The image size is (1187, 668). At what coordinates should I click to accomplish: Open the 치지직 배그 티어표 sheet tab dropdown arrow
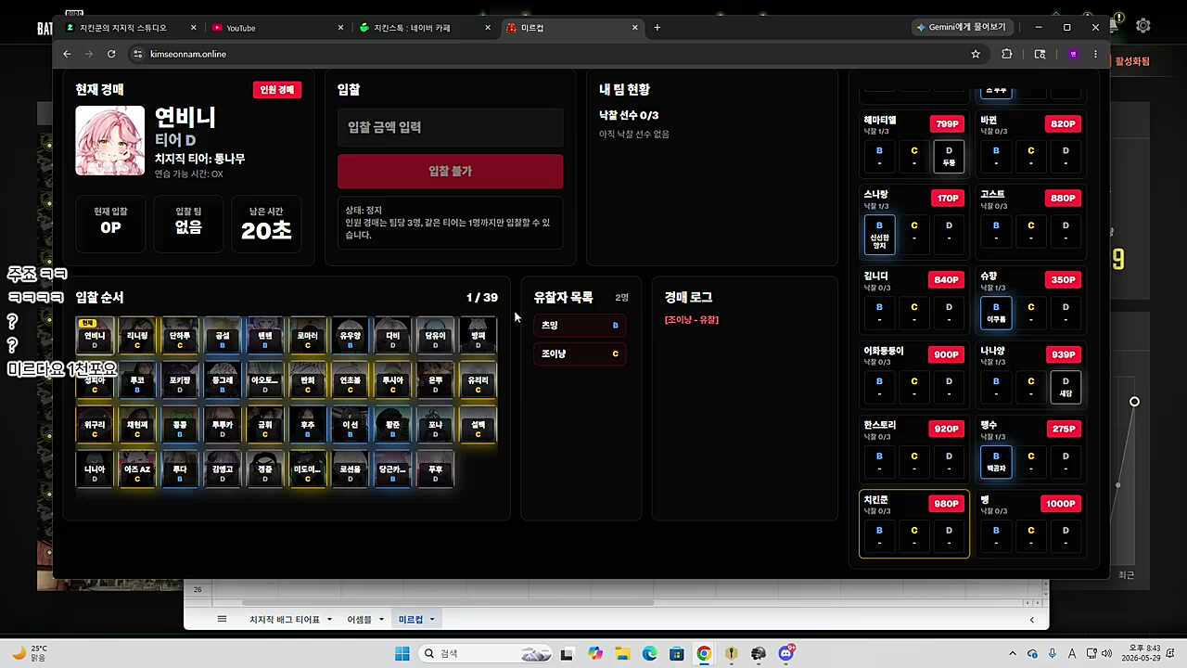pos(328,619)
